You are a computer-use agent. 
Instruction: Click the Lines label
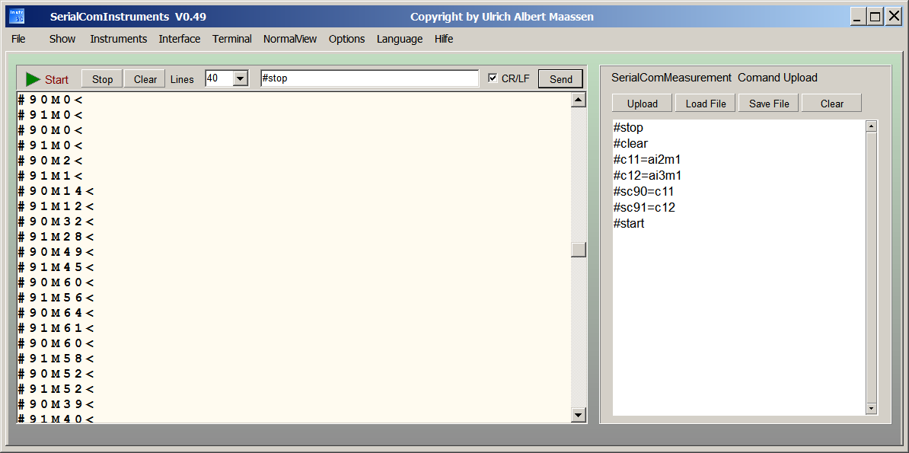coord(182,79)
